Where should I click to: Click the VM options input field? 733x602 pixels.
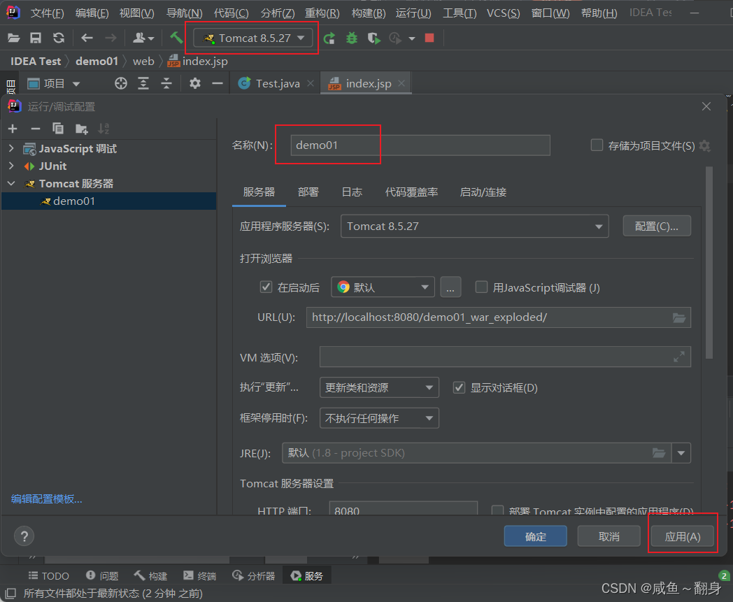coord(506,357)
